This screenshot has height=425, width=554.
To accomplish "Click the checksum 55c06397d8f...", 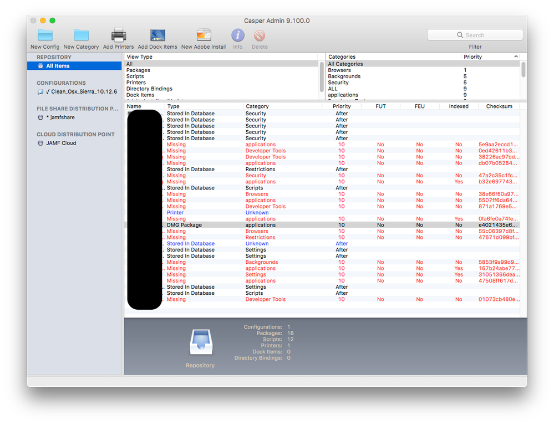I will pyautogui.click(x=499, y=231).
